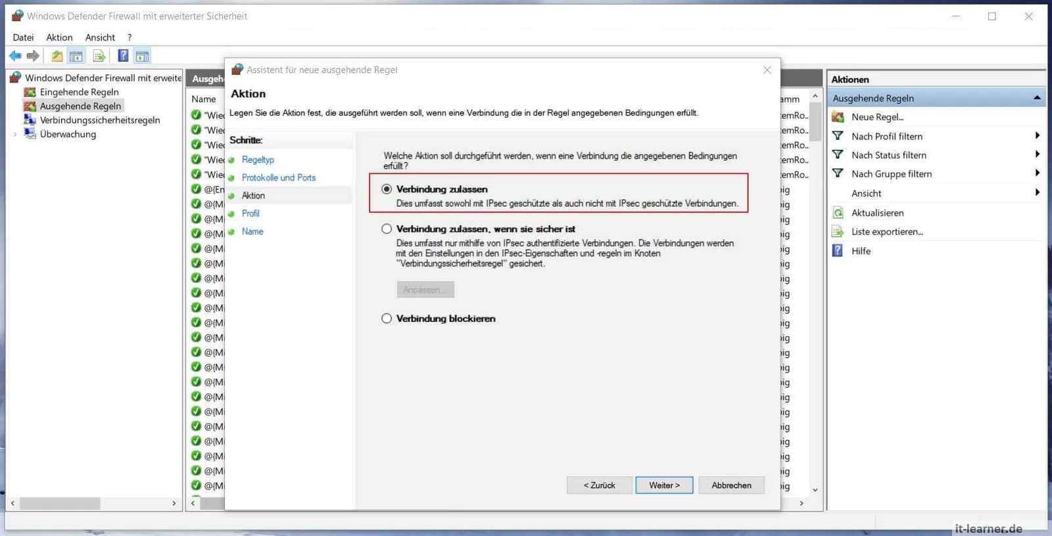The height and width of the screenshot is (536, 1052).
Task: Open the Nach Gruppe filtern submenu arrow
Action: pyautogui.click(x=1037, y=173)
